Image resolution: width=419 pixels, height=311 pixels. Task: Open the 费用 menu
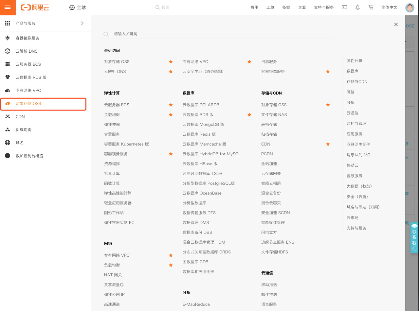click(254, 7)
